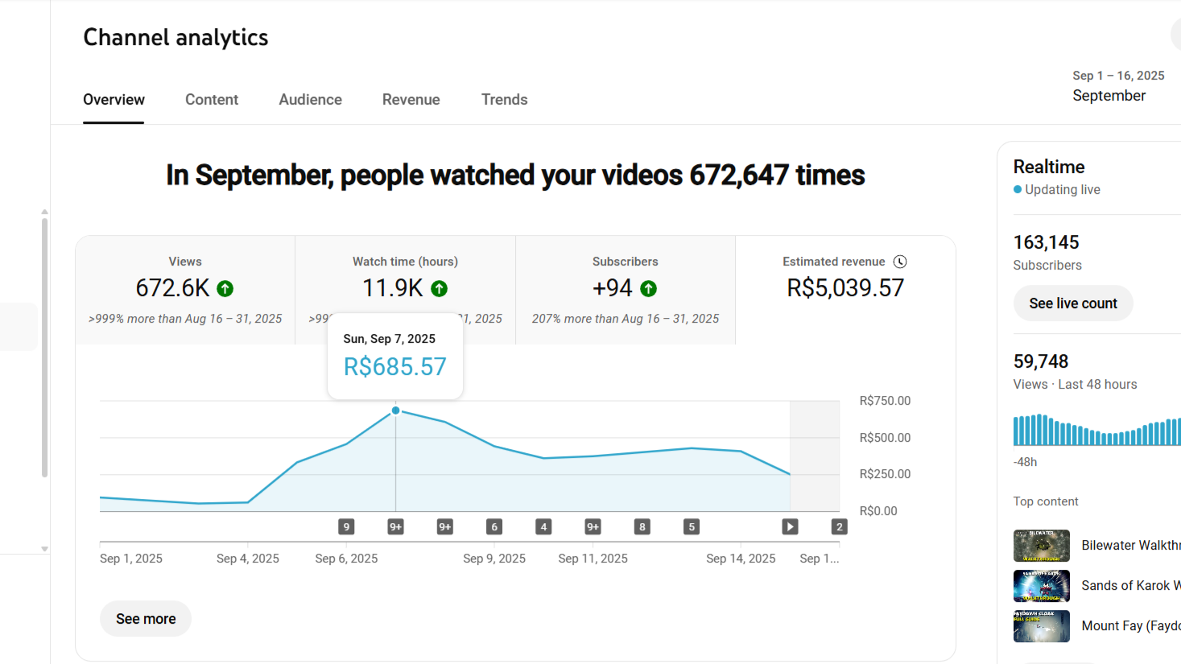The height and width of the screenshot is (664, 1181).
Task: Click the blue Updating live dot
Action: click(x=1018, y=190)
